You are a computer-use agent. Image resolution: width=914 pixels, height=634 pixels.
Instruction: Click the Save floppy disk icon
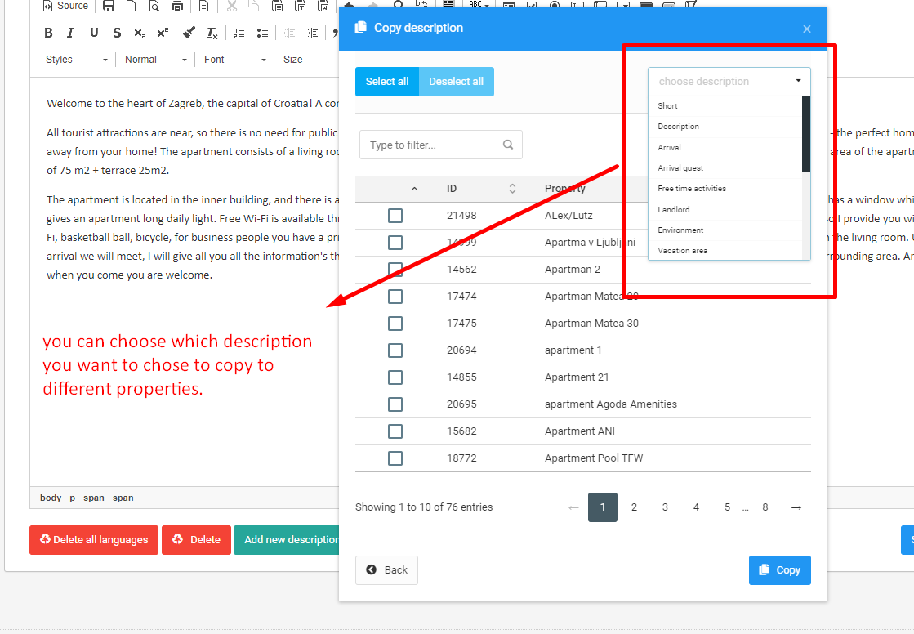[109, 6]
